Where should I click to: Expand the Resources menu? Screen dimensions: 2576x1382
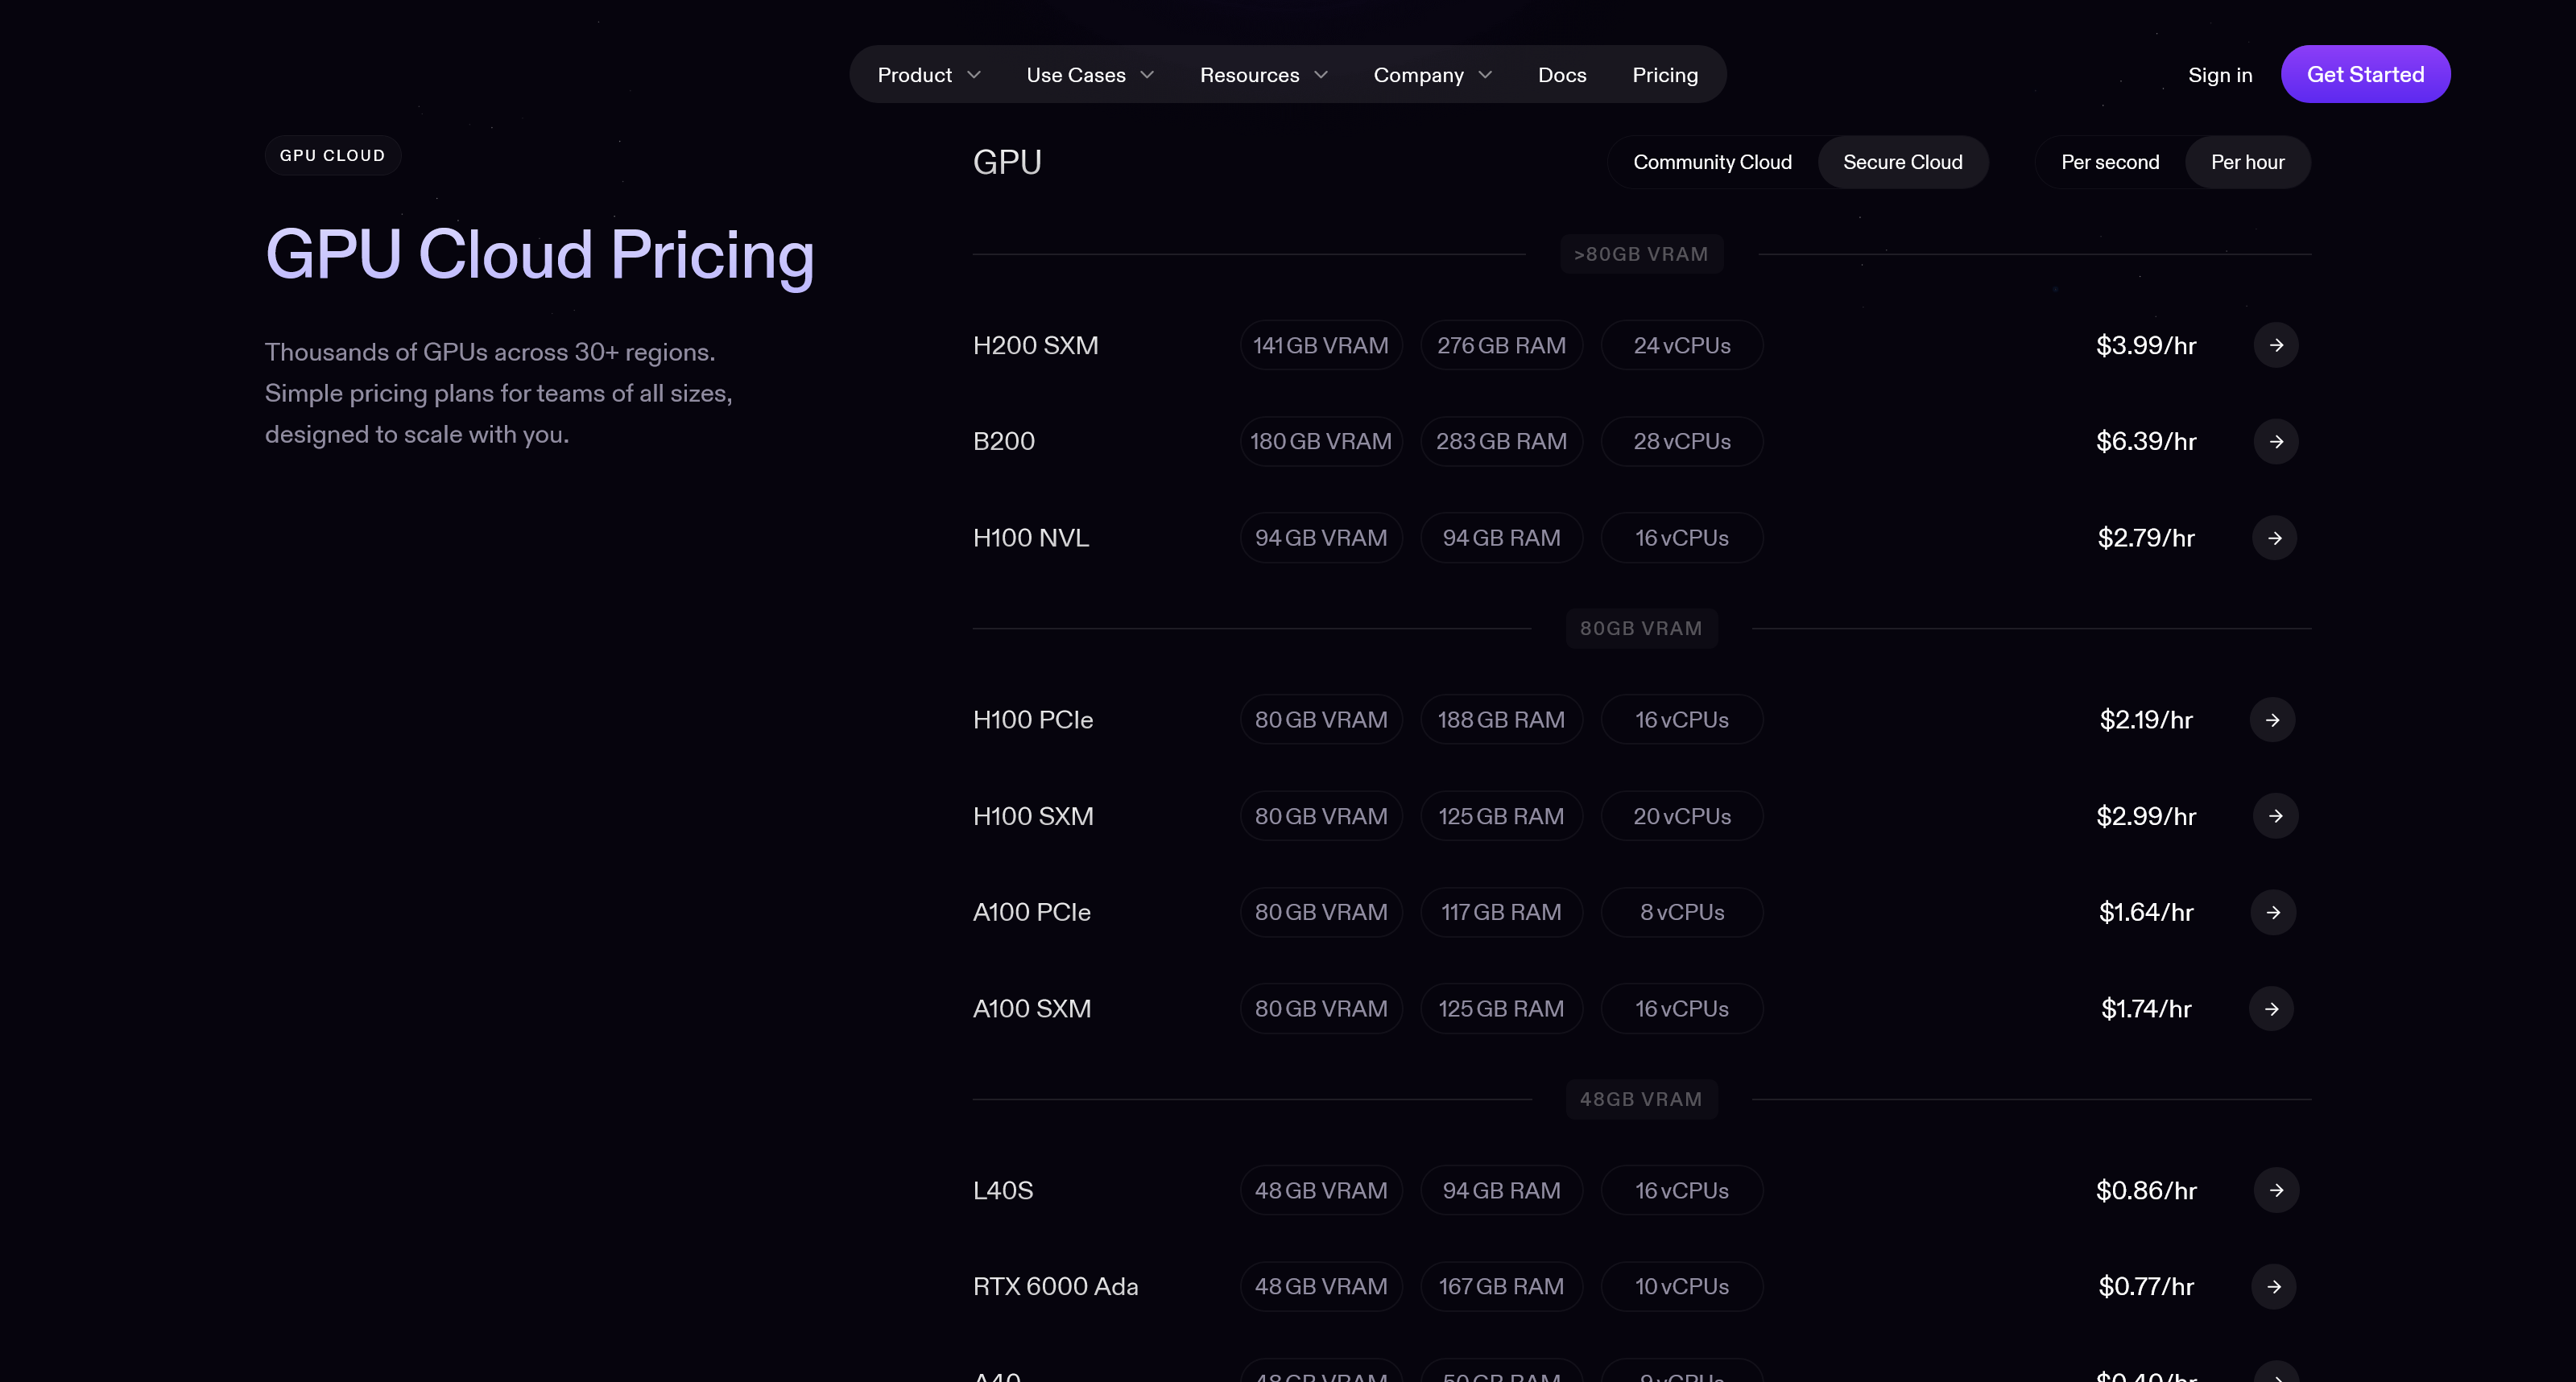click(1263, 75)
